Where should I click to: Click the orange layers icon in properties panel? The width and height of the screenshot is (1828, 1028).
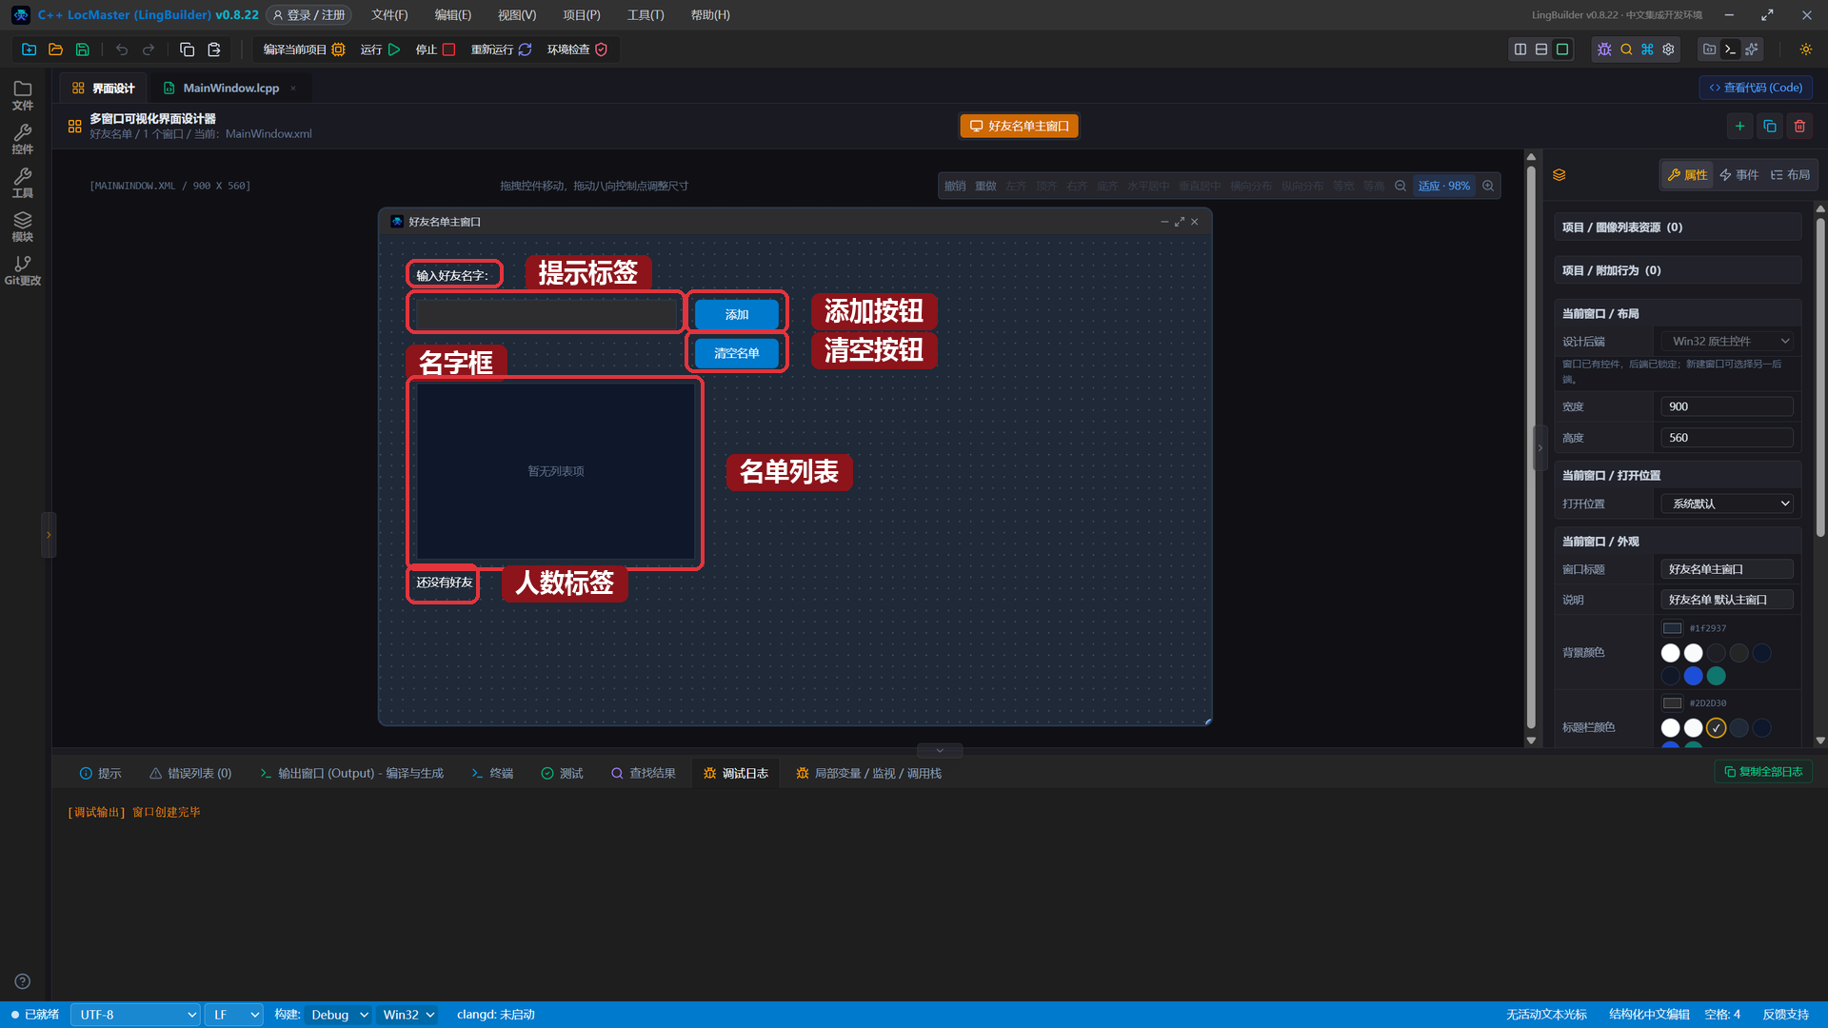click(1560, 175)
